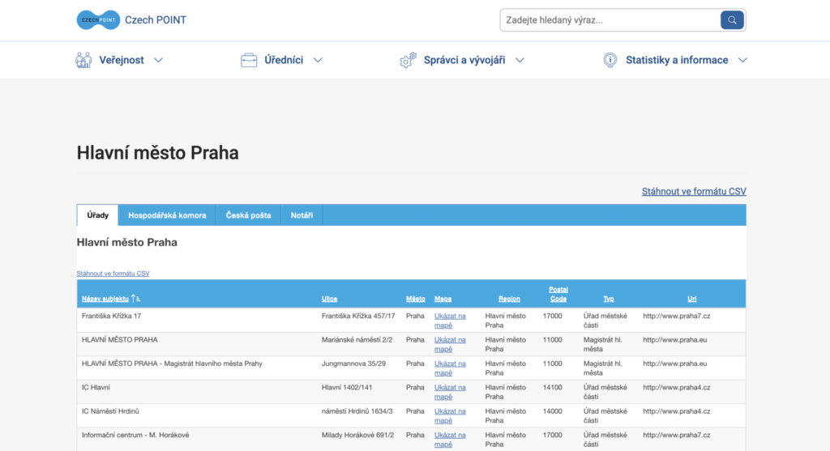Click the Veřejnost people icon
The image size is (830, 451).
click(83, 60)
